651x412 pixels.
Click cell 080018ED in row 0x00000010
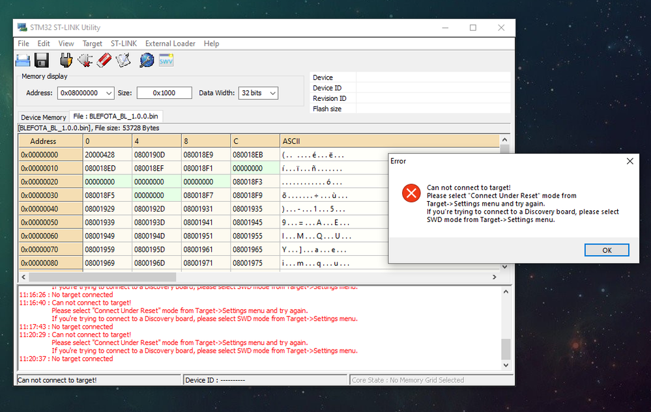pos(108,169)
